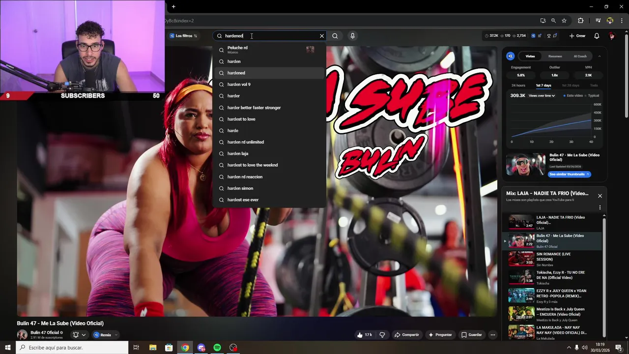This screenshot has height=354, width=629.
Task: Like the video with thumbs up
Action: pyautogui.click(x=365, y=335)
